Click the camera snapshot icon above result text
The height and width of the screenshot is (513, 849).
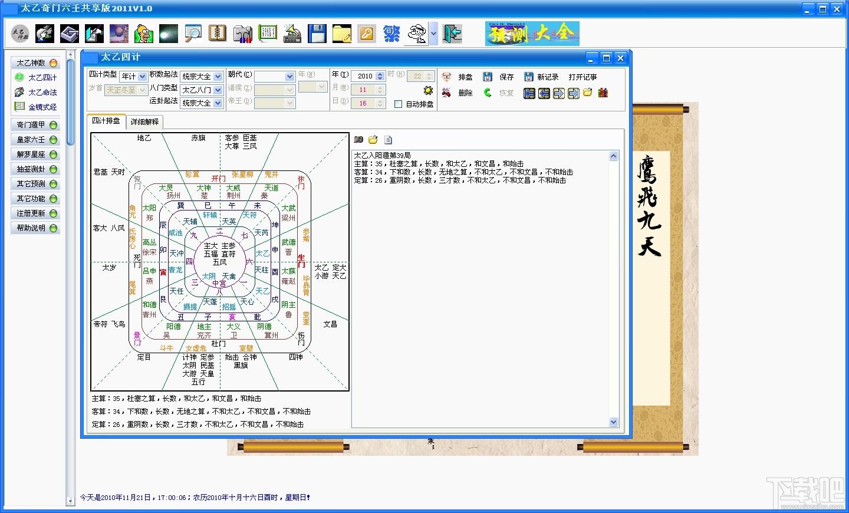point(358,140)
